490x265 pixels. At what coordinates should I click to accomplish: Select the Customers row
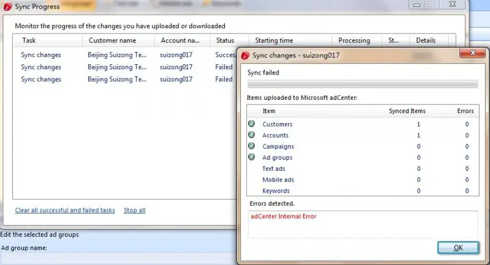[363, 124]
